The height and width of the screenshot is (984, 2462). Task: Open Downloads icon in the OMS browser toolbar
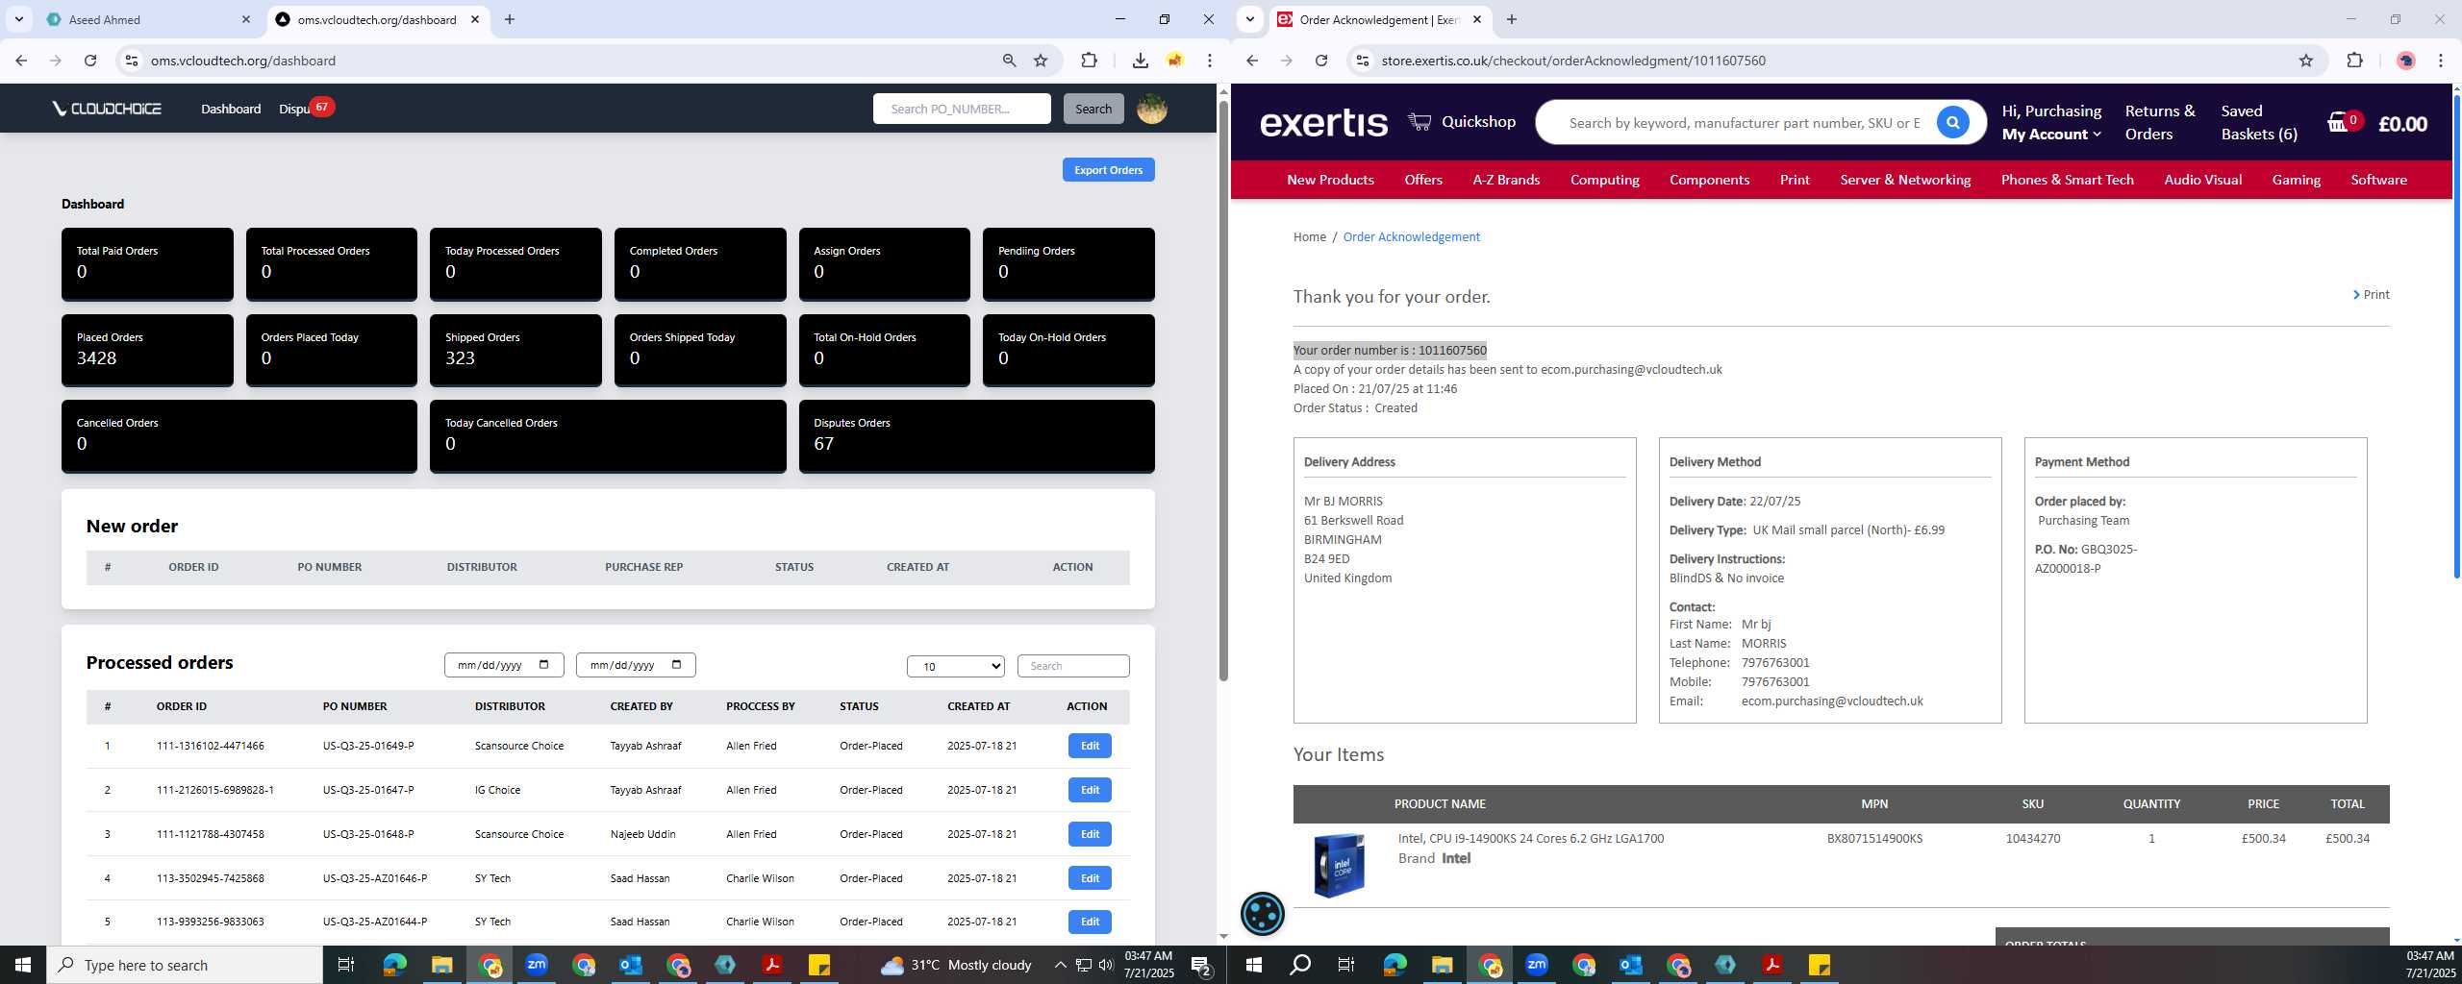1140,61
